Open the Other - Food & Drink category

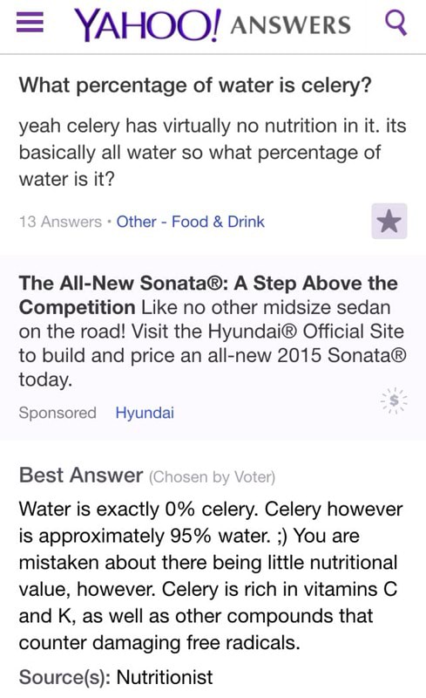(190, 222)
